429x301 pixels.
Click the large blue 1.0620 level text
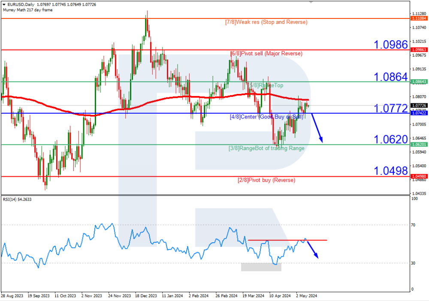point(390,139)
